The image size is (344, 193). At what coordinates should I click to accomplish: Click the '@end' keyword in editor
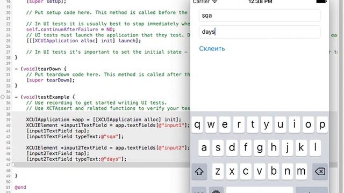pos(20,187)
